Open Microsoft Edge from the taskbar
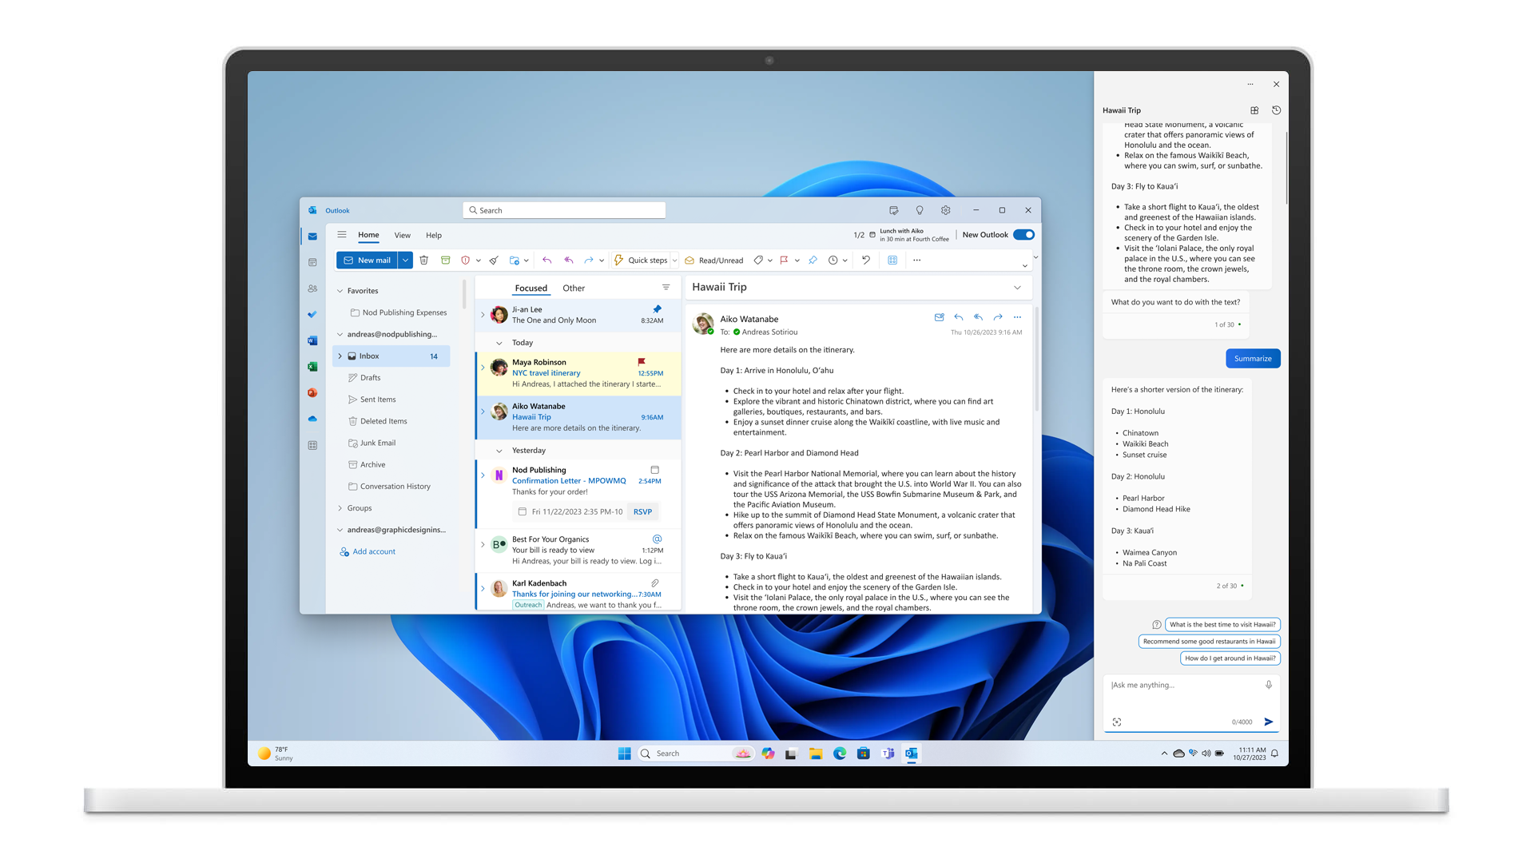The width and height of the screenshot is (1534, 863). pos(840,754)
